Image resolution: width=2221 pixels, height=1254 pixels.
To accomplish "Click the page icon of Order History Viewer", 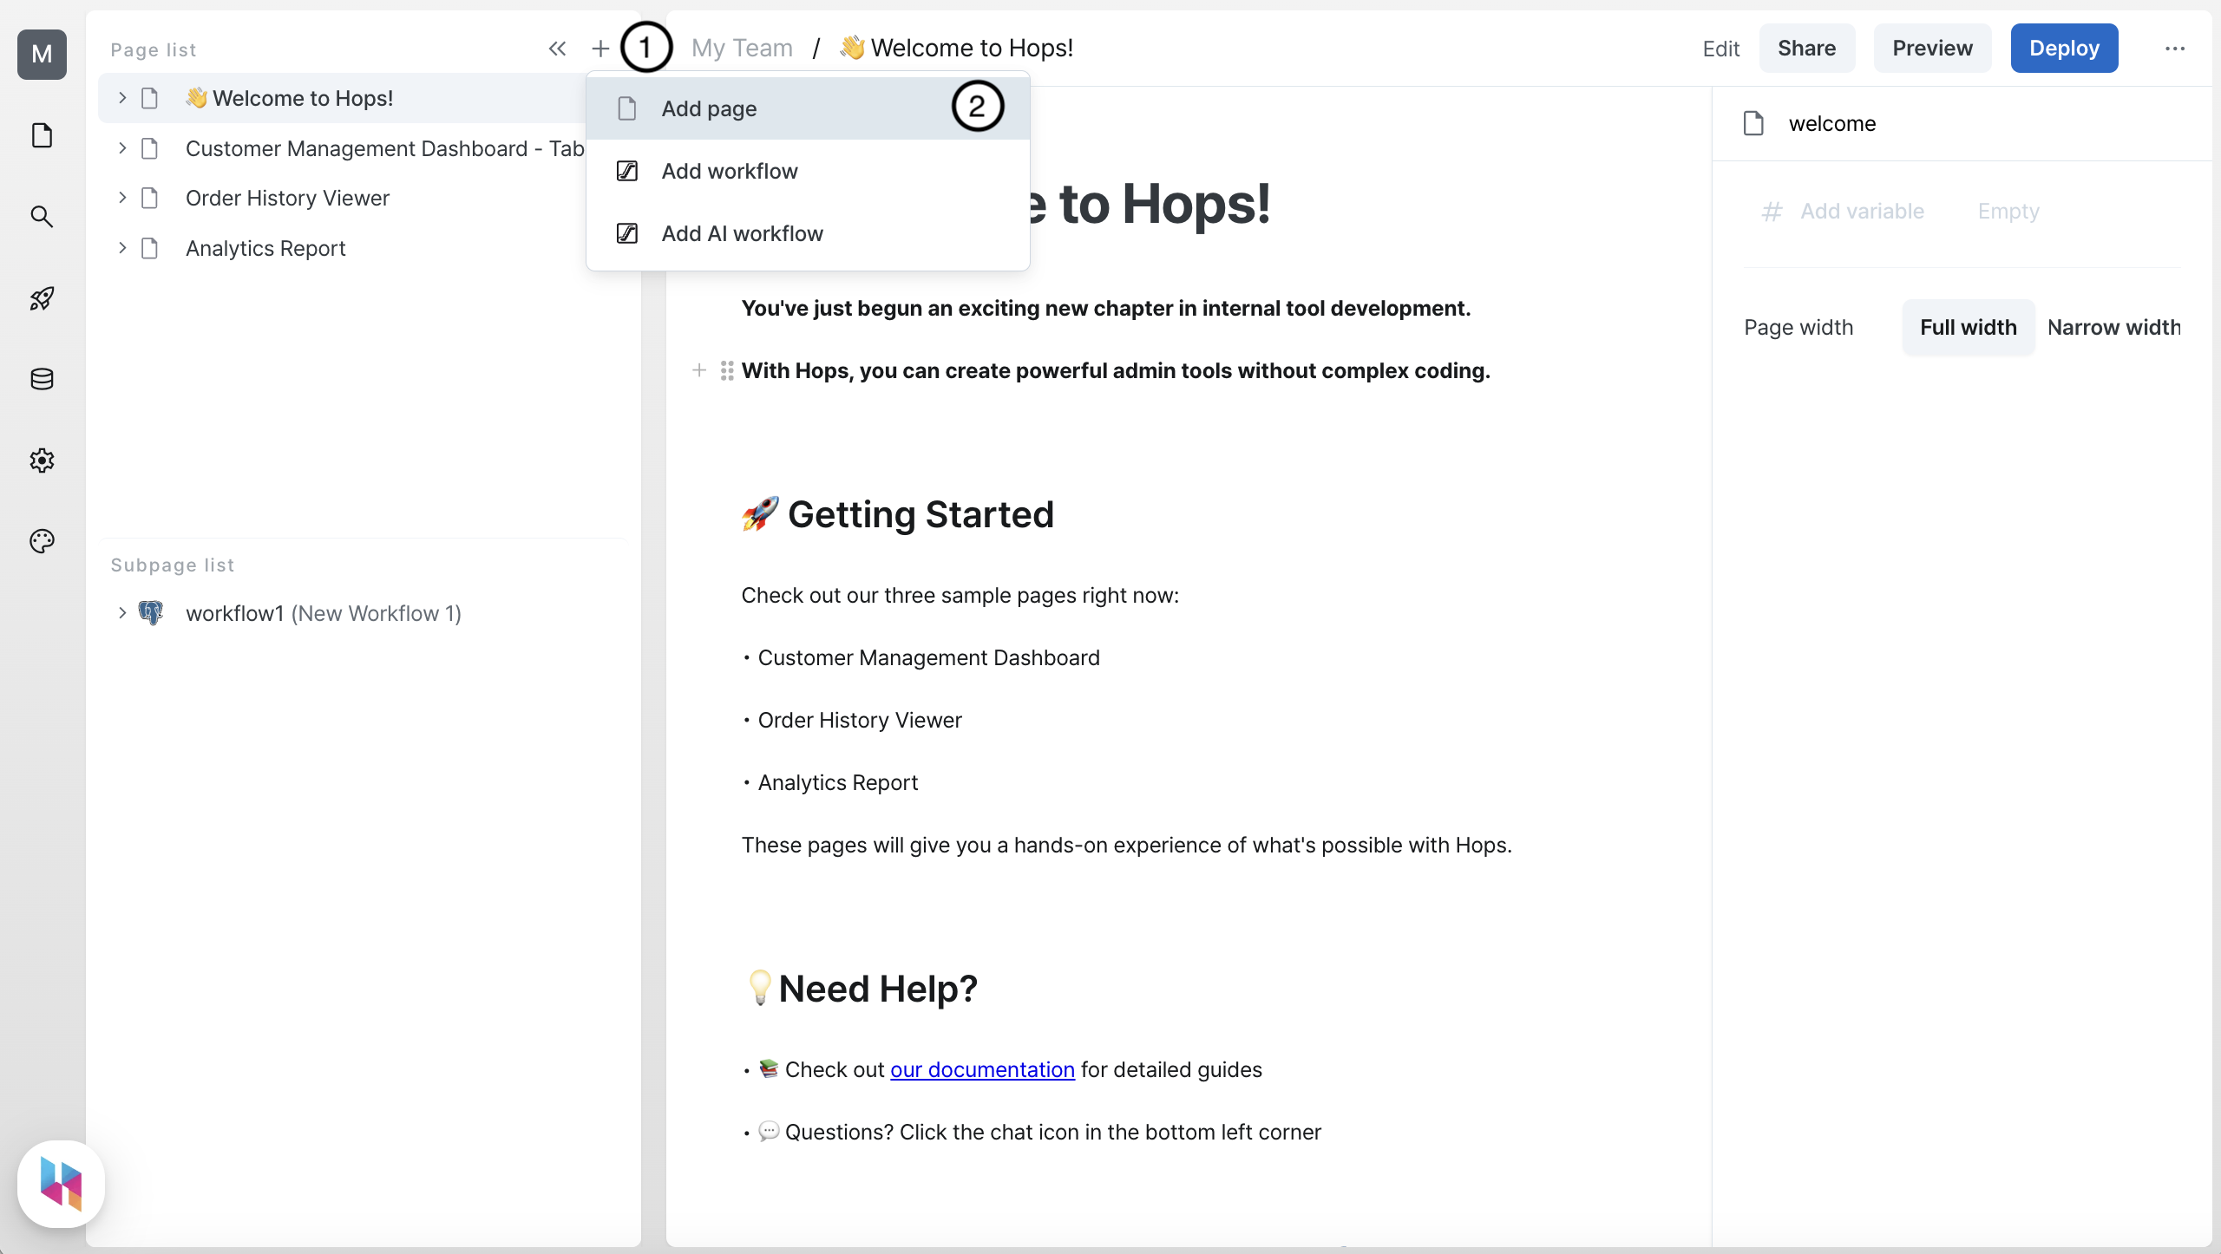I will click(149, 199).
